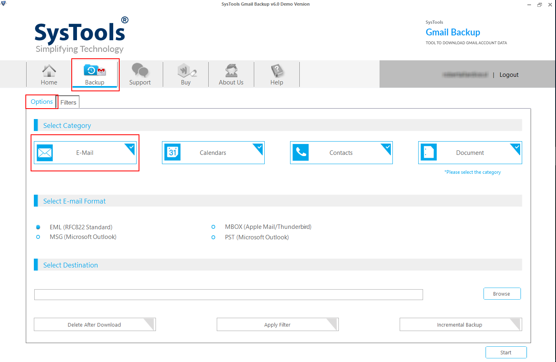The image size is (556, 362).
Task: Click the Logout link
Action: pos(509,75)
